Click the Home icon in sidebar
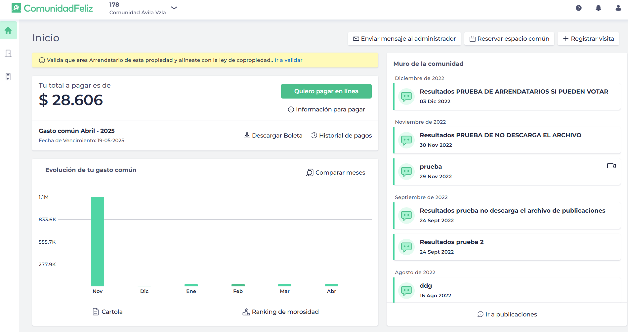628x332 pixels. coord(8,30)
